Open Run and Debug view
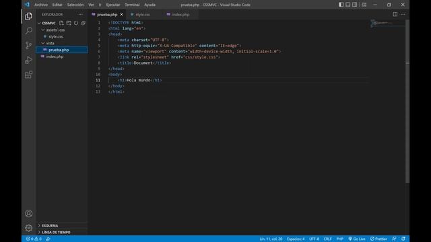Viewport: 431px width, 242px height. pyautogui.click(x=28, y=60)
